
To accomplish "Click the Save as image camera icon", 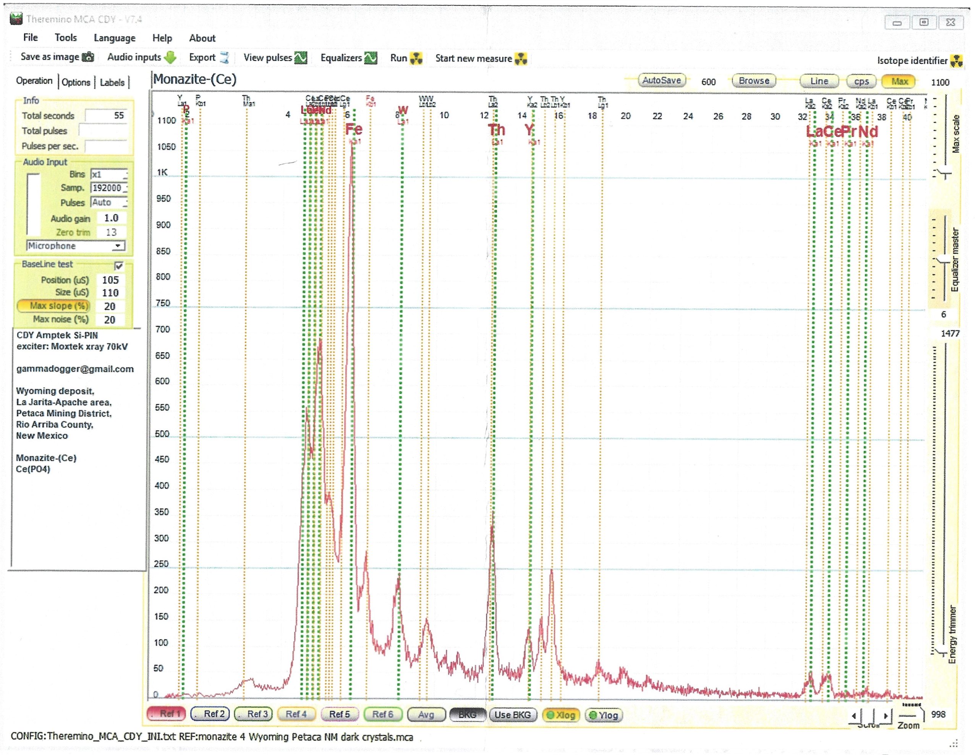I will tap(89, 57).
